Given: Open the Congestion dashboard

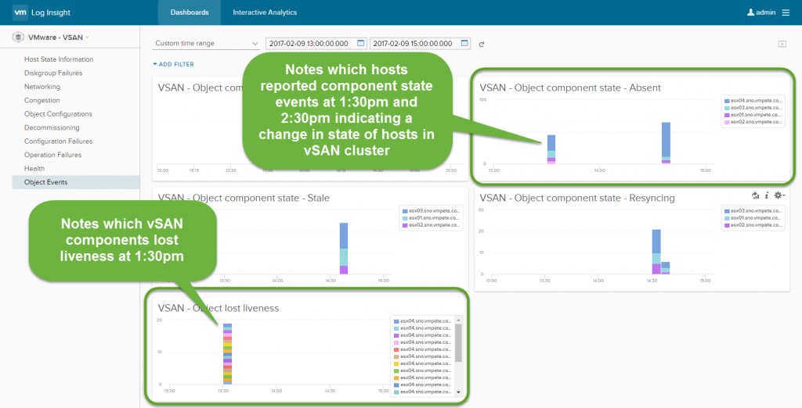Looking at the screenshot, I should [x=42, y=100].
